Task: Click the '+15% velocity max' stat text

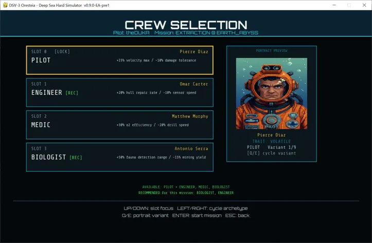Action: pos(133,60)
